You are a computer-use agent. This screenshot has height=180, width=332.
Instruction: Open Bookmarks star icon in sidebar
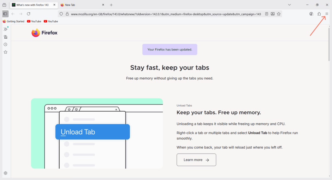pyautogui.click(x=6, y=52)
